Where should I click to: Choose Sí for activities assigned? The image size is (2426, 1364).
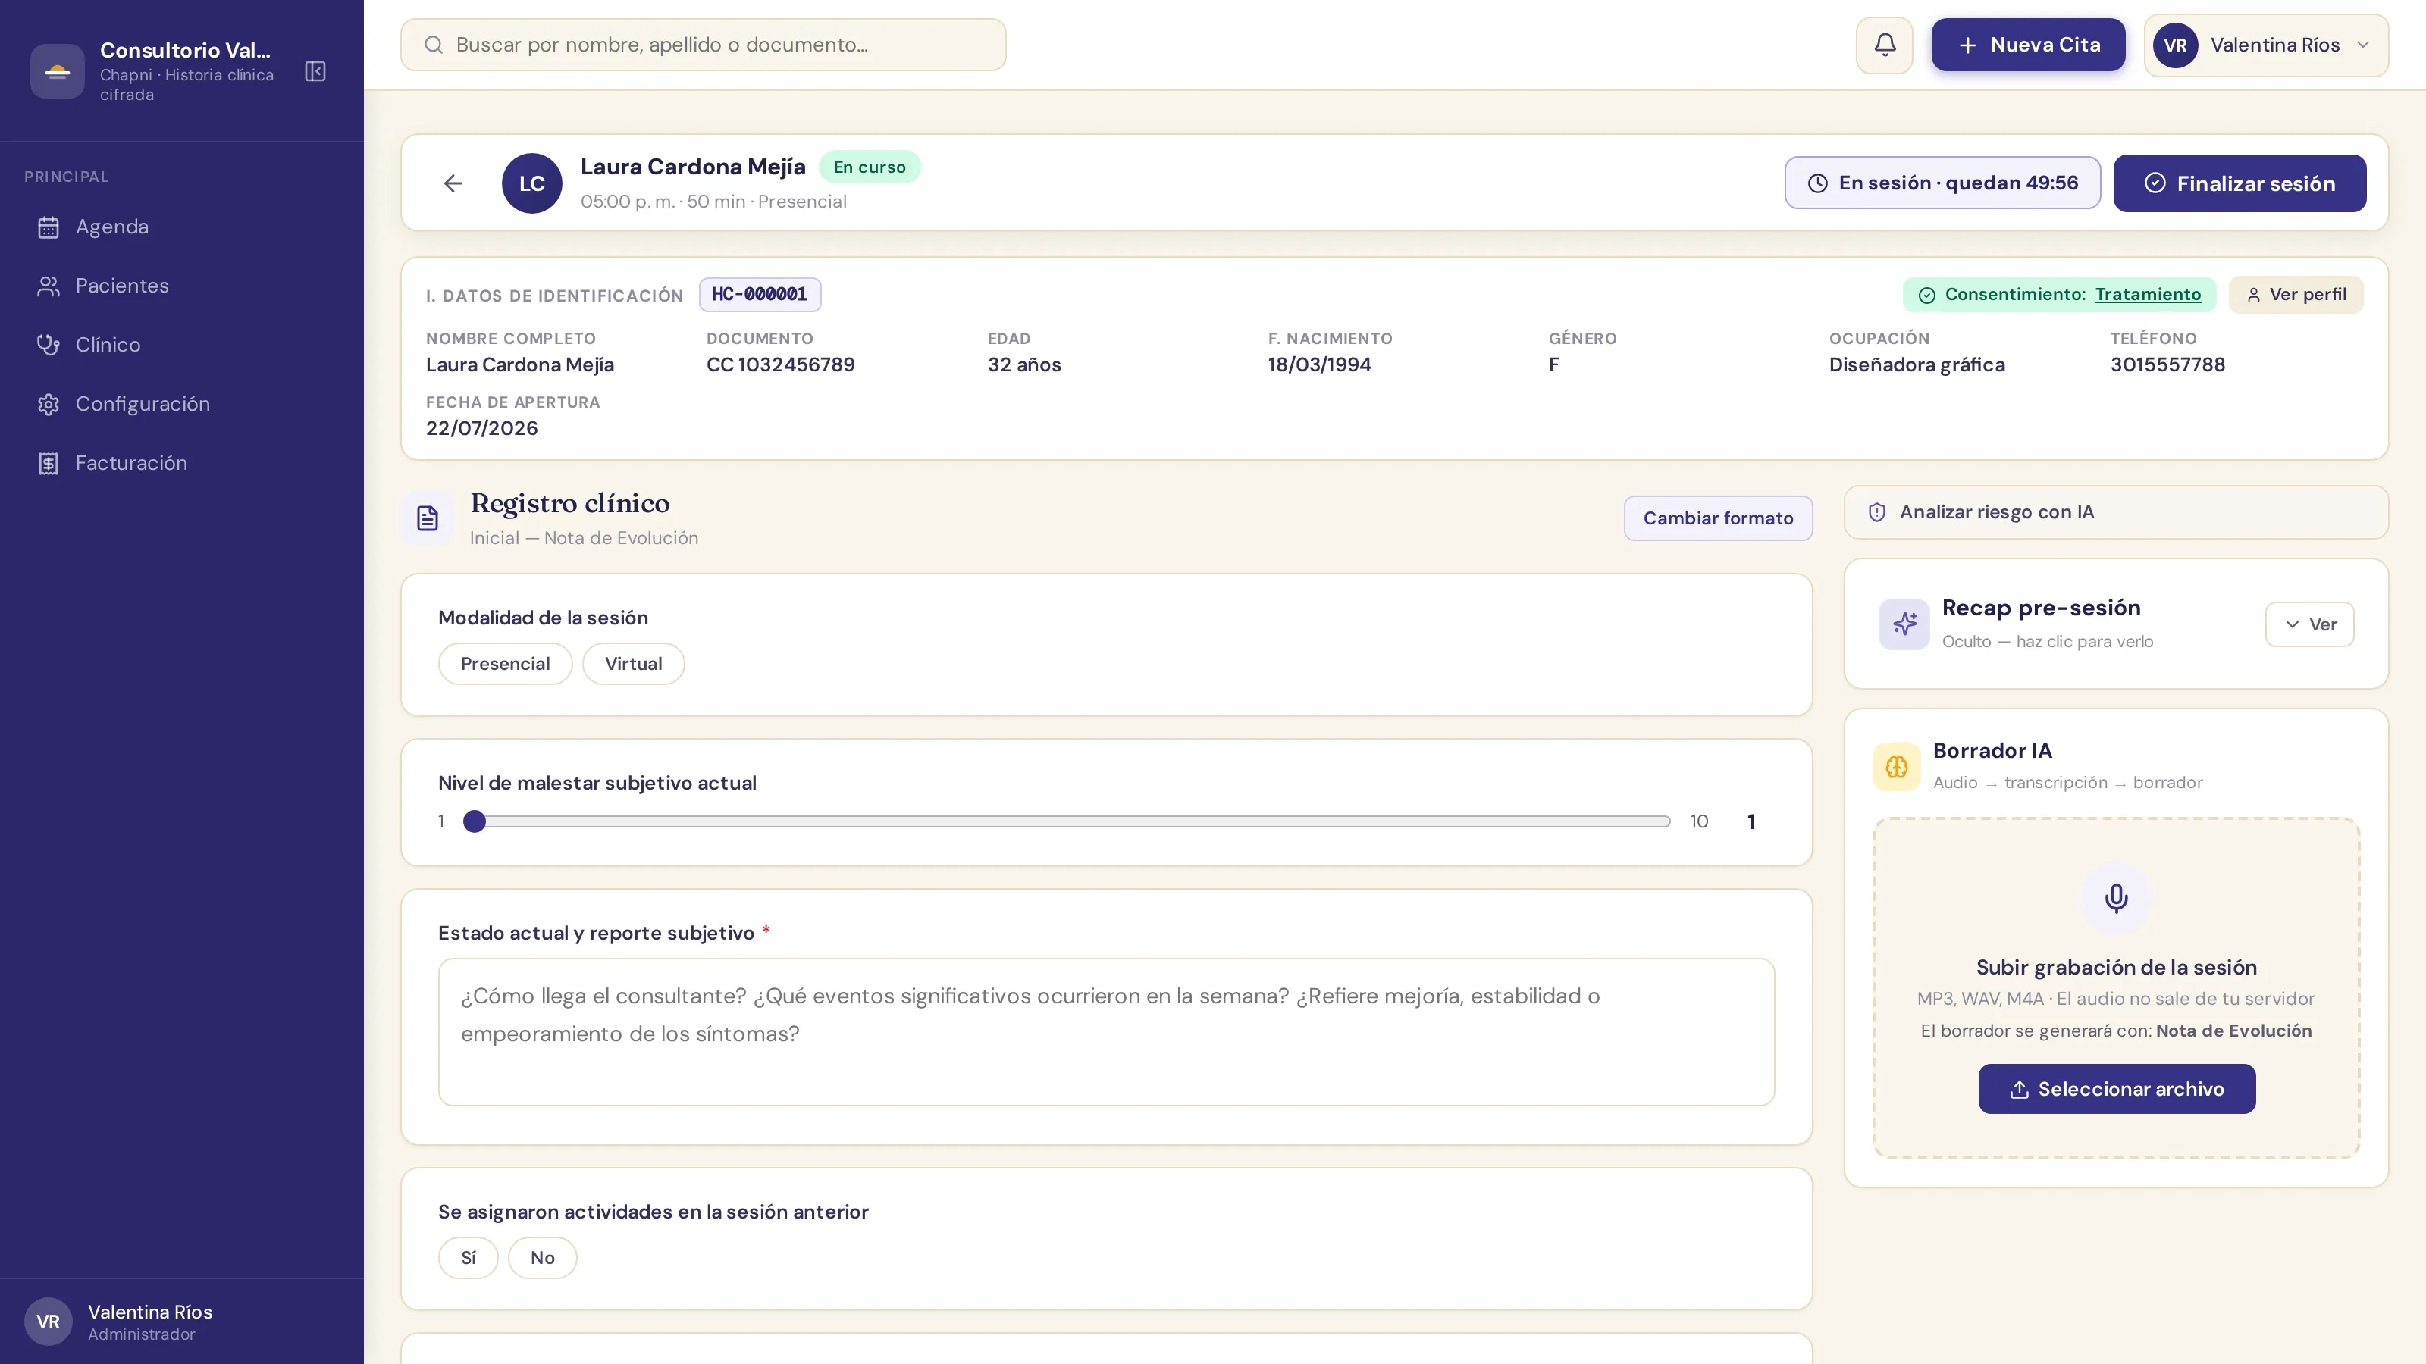pos(468,1258)
